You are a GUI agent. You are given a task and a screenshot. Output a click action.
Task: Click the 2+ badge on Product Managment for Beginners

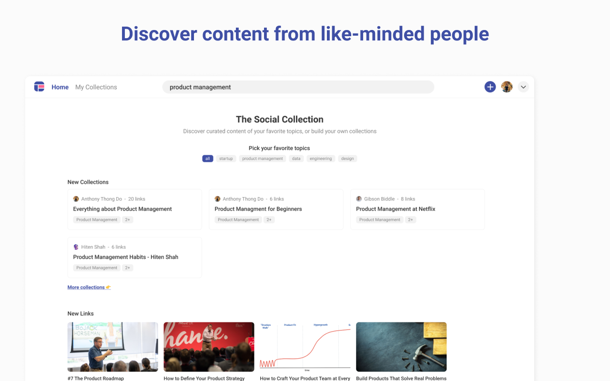(269, 220)
